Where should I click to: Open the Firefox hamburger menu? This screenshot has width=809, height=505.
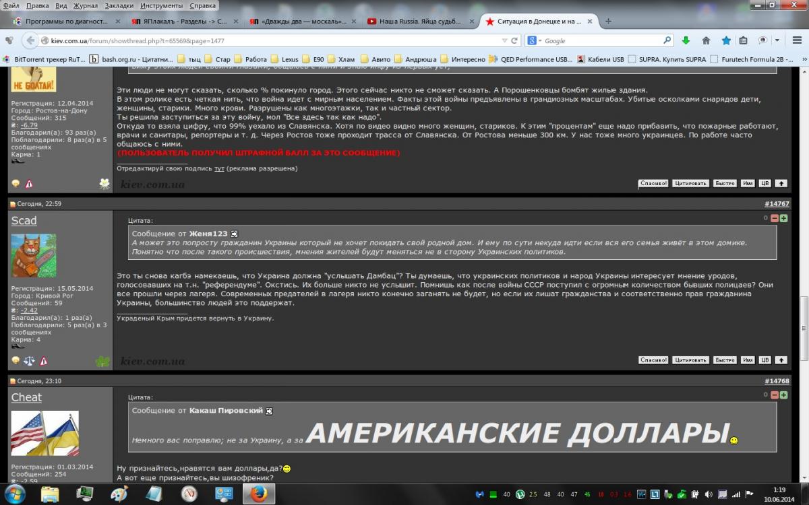click(x=796, y=40)
